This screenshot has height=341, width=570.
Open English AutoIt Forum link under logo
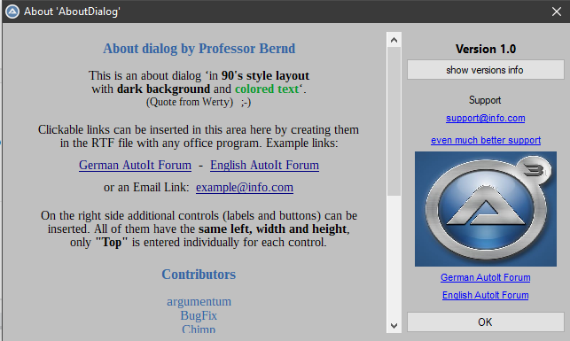pos(485,295)
